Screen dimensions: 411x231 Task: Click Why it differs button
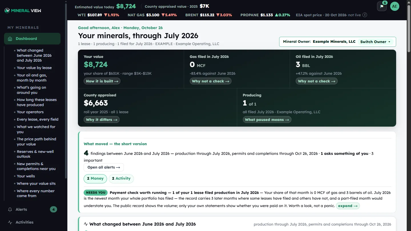pyautogui.click(x=102, y=120)
